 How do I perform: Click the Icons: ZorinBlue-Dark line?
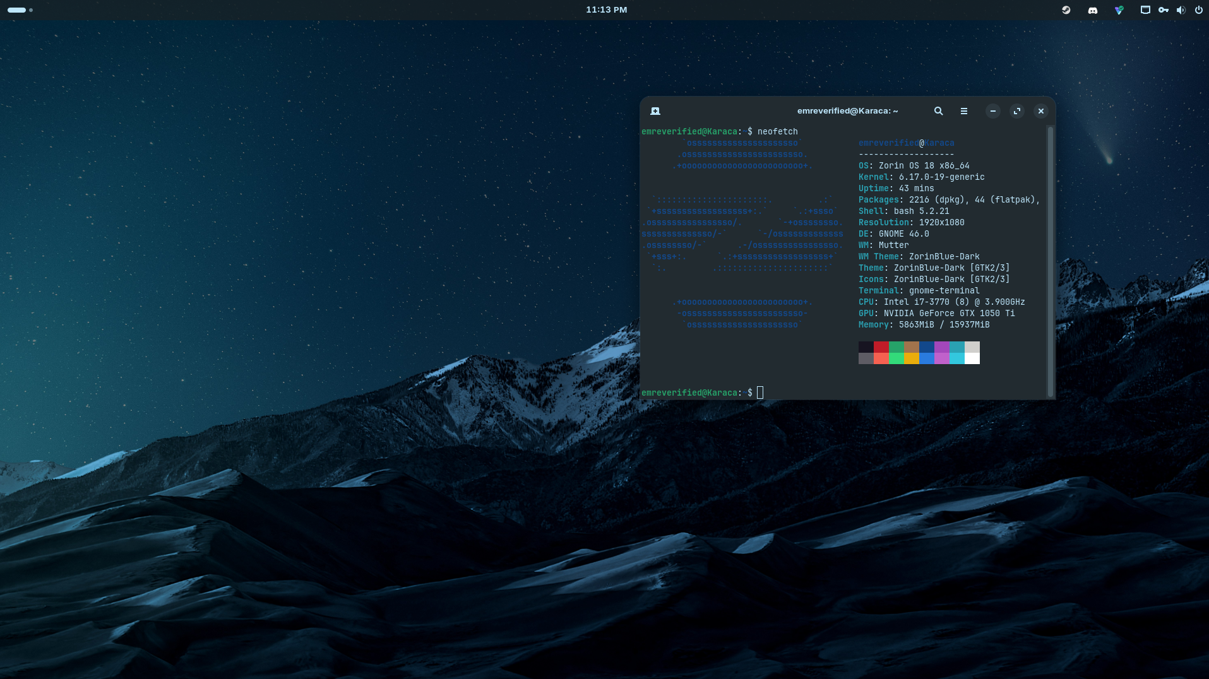point(934,280)
